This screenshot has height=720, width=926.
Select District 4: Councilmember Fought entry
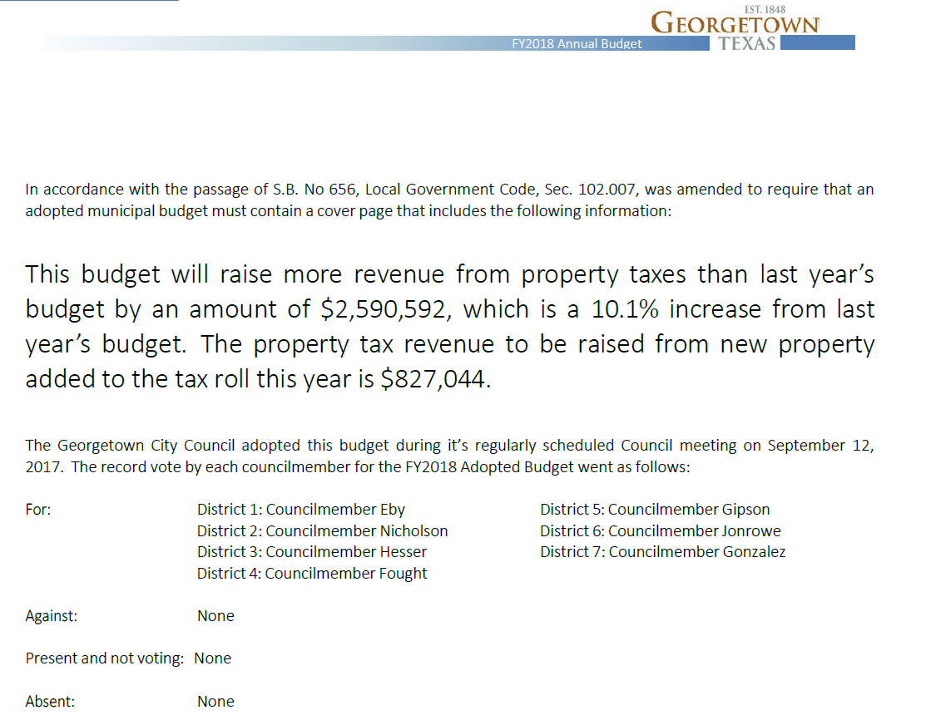(x=312, y=573)
